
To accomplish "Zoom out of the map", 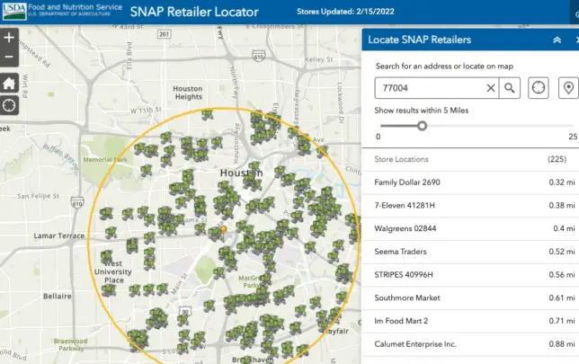I will [9, 57].
